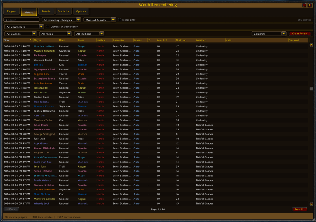
Task: Click the Whardy Lock player name
Action: (42, 203)
